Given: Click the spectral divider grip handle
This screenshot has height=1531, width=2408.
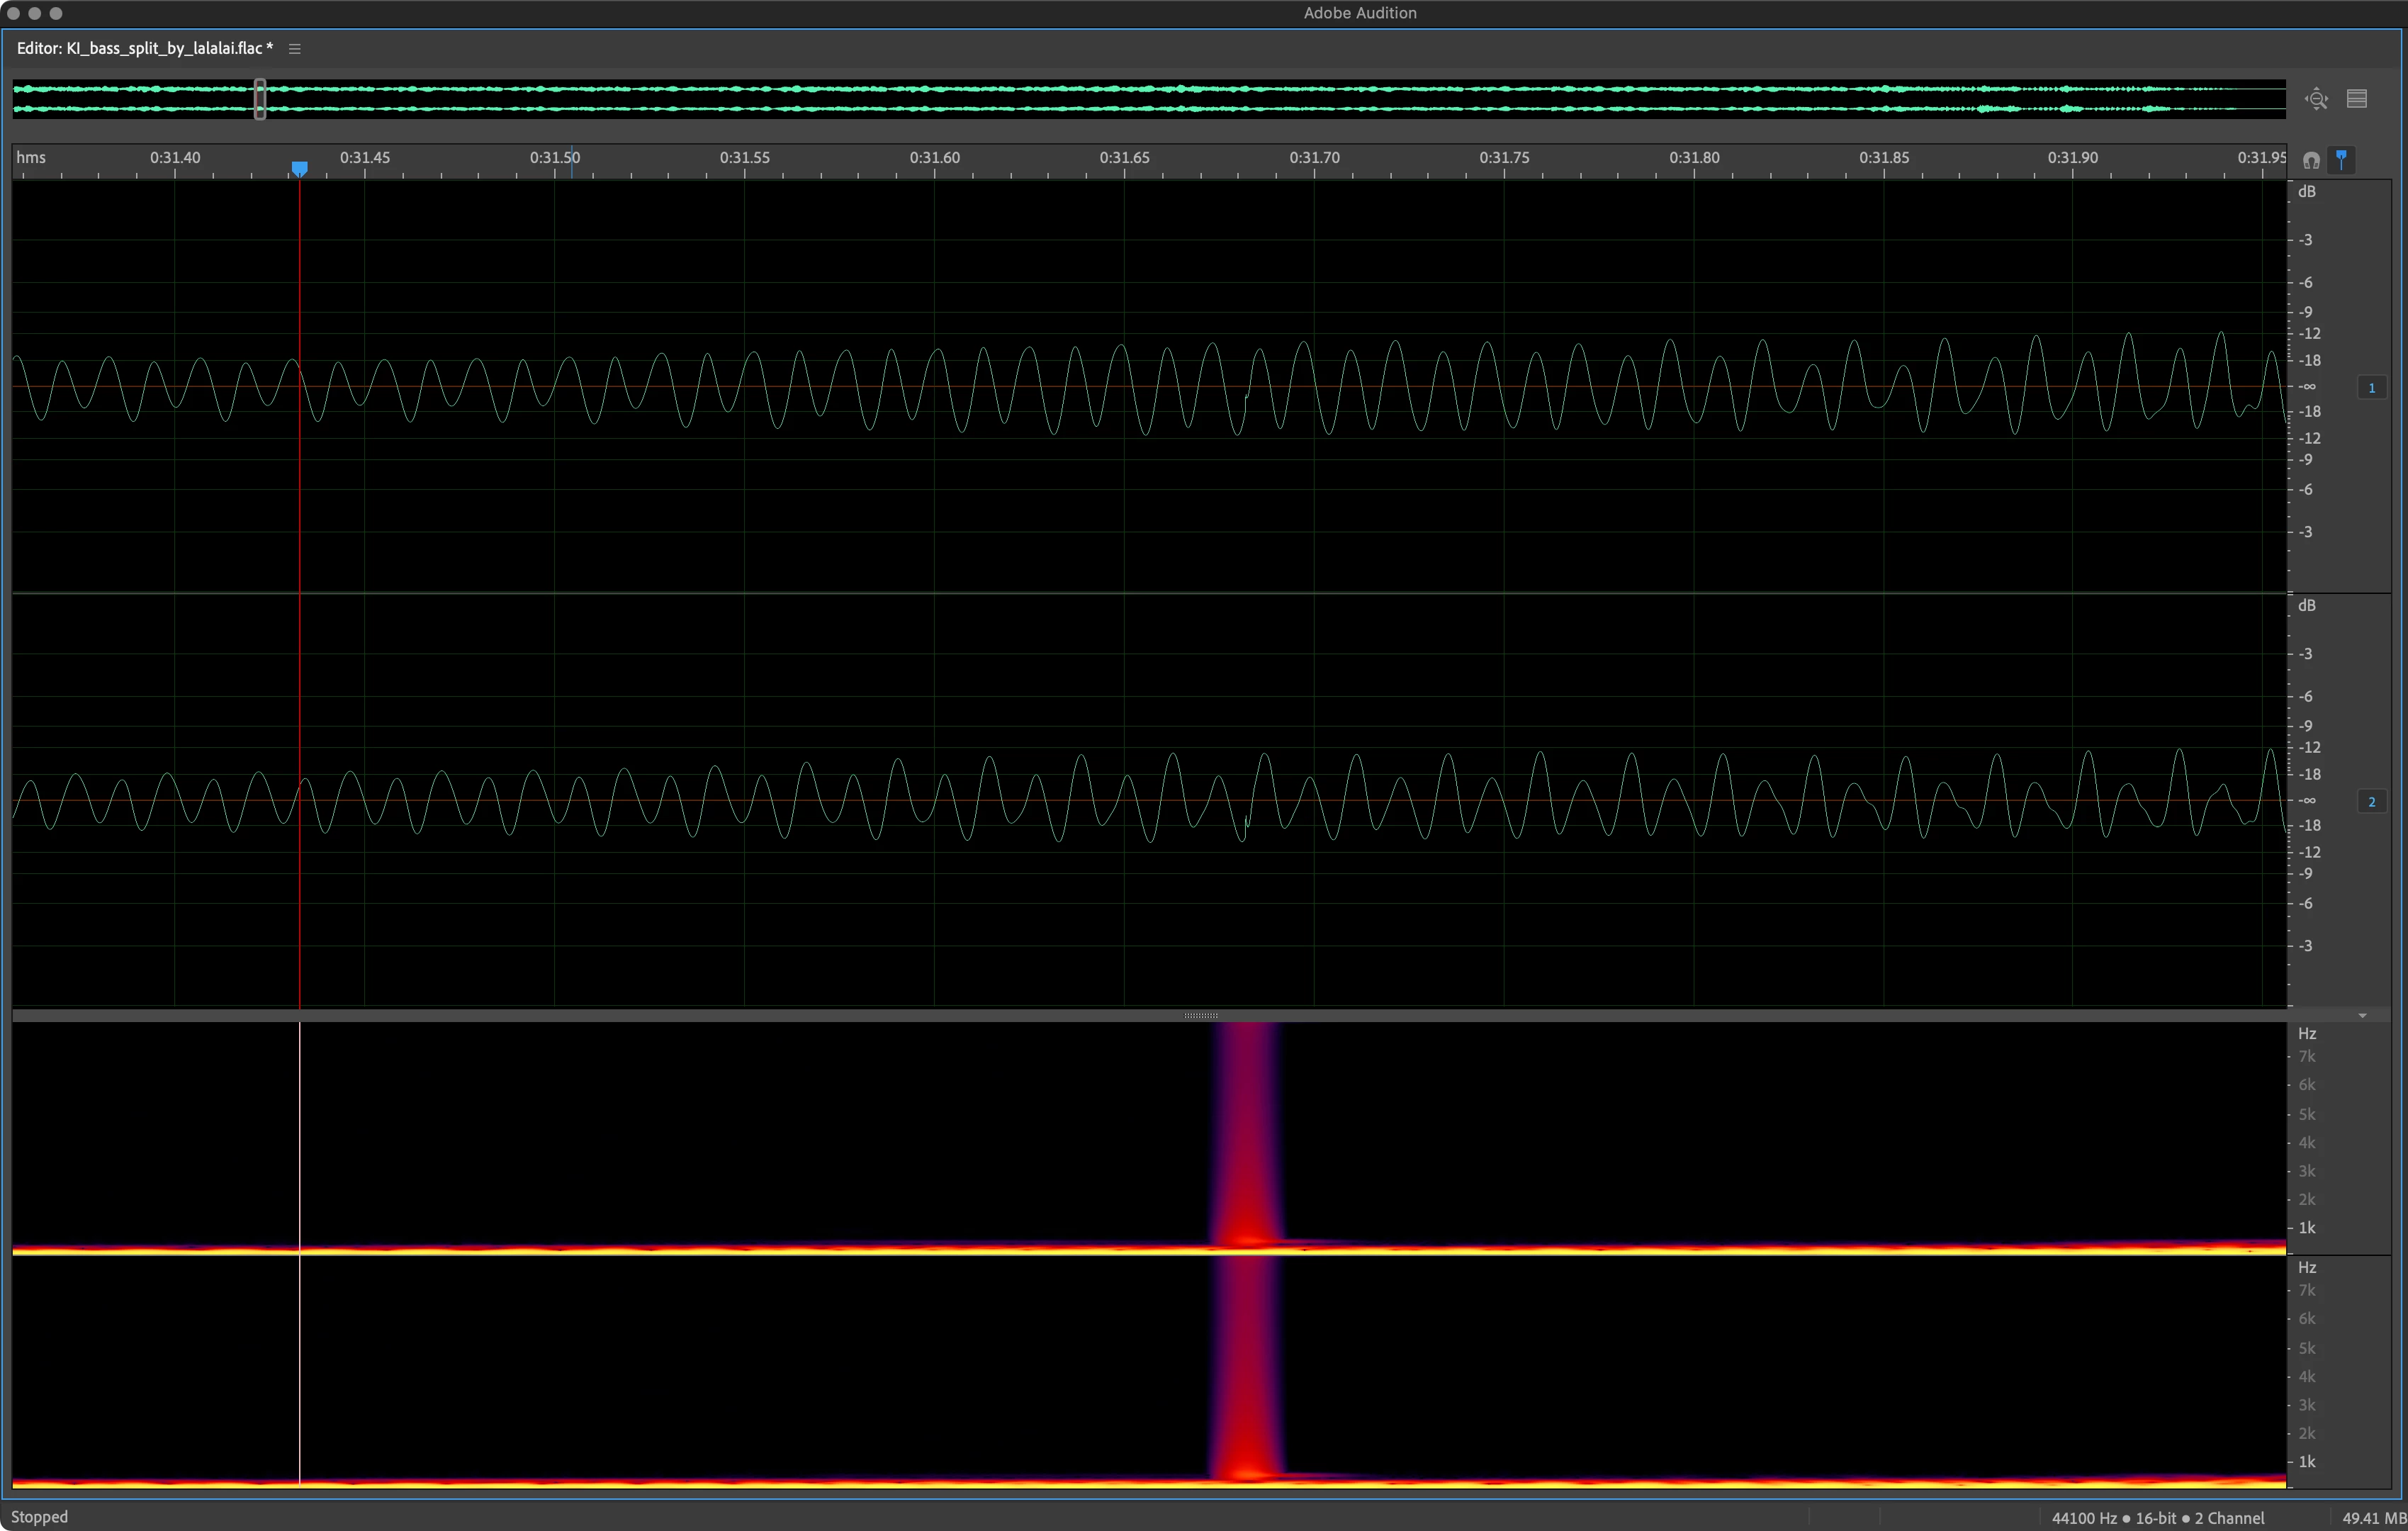Looking at the screenshot, I should (1201, 1016).
